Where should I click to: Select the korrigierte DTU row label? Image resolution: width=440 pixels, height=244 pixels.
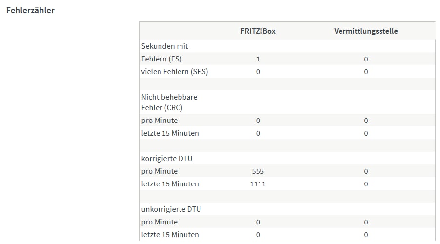(x=167, y=159)
